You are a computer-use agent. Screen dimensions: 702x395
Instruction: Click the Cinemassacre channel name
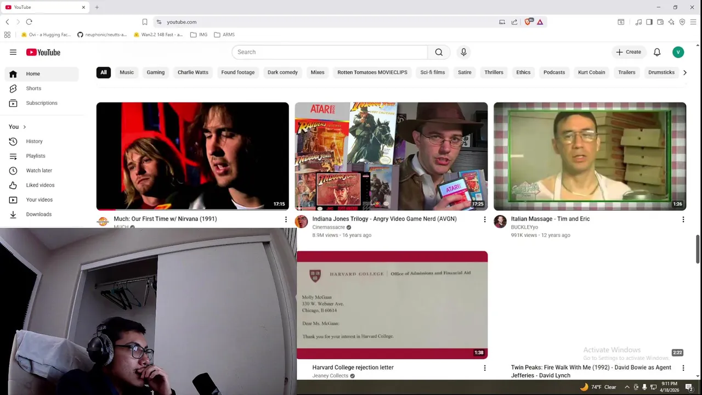329,227
